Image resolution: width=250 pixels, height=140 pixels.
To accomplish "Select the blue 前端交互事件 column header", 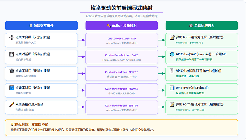I will [x=41, y=26].
